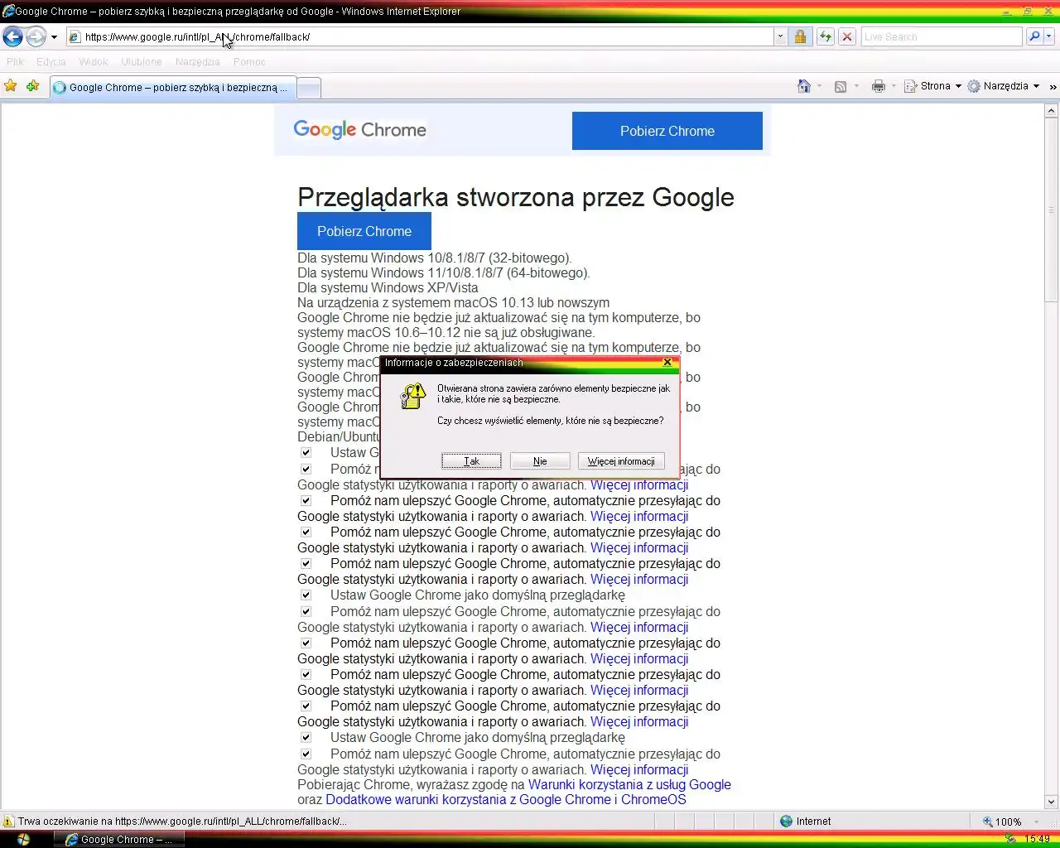Screen dimensions: 1060x848
Task: Click the Internet zone globe in status bar
Action: pyautogui.click(x=787, y=821)
